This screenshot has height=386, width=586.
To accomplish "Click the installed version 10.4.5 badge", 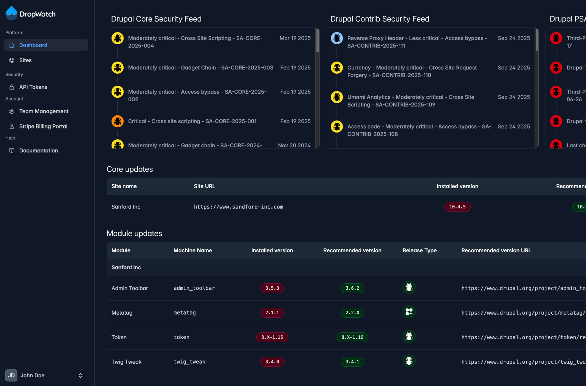I will (x=457, y=207).
